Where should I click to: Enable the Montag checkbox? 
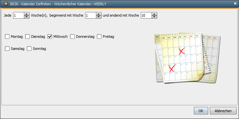pyautogui.click(x=7, y=37)
